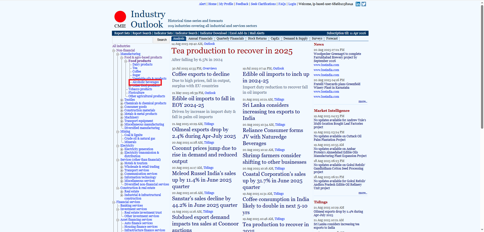The image size is (484, 232).
Task: Collapse the Food products tree node
Action: click(126, 61)
